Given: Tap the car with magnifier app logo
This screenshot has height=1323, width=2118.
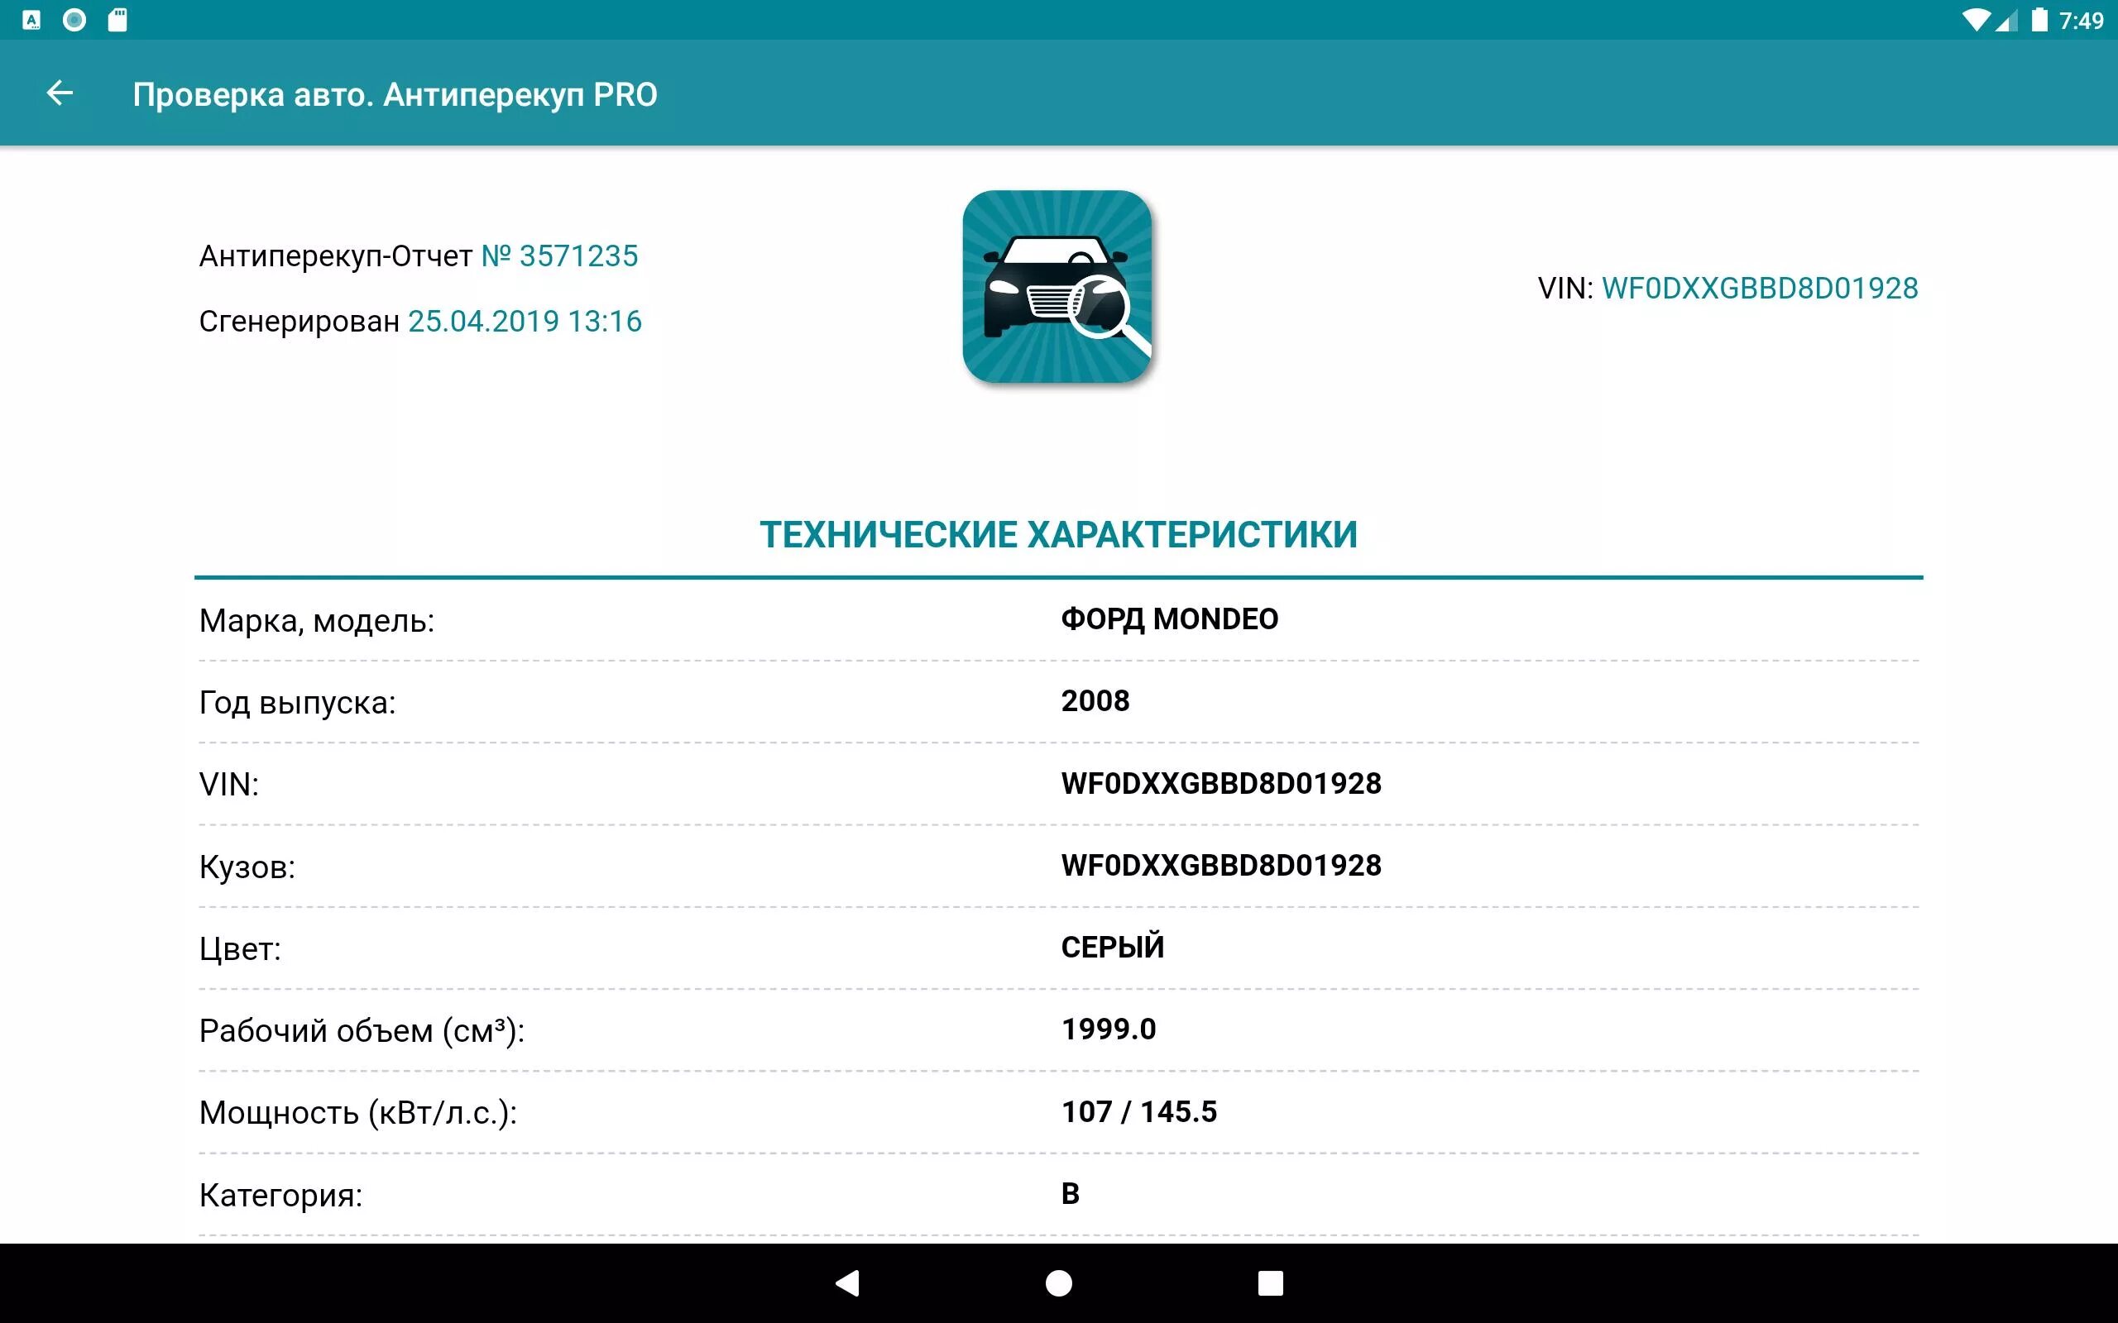Looking at the screenshot, I should pos(1057,287).
